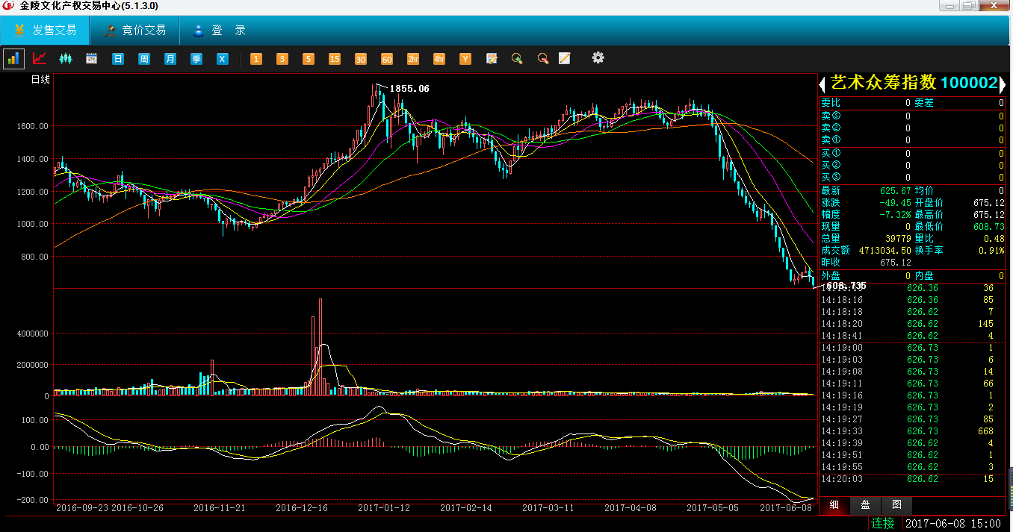The image size is (1013, 532).
Task: Select the 5-minute interval button
Action: [x=309, y=58]
